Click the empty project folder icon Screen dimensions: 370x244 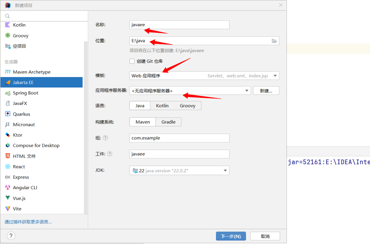point(8,46)
